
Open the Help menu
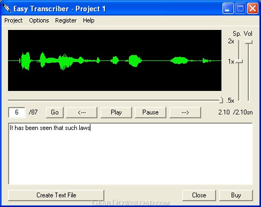pyautogui.click(x=89, y=20)
